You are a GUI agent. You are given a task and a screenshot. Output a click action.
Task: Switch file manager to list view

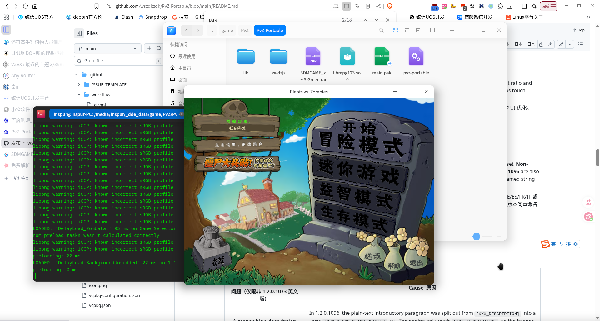(407, 30)
